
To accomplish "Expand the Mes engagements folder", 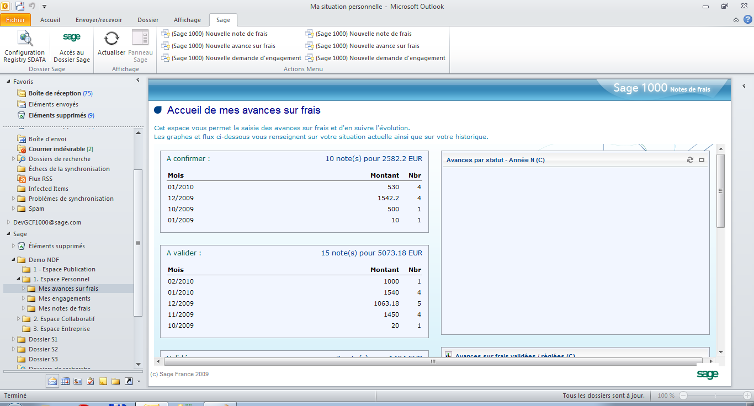I will (23, 298).
